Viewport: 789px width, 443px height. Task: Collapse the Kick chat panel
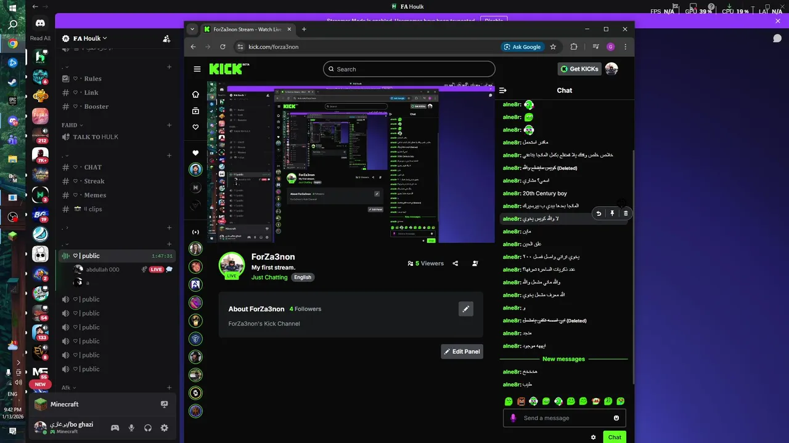503,90
